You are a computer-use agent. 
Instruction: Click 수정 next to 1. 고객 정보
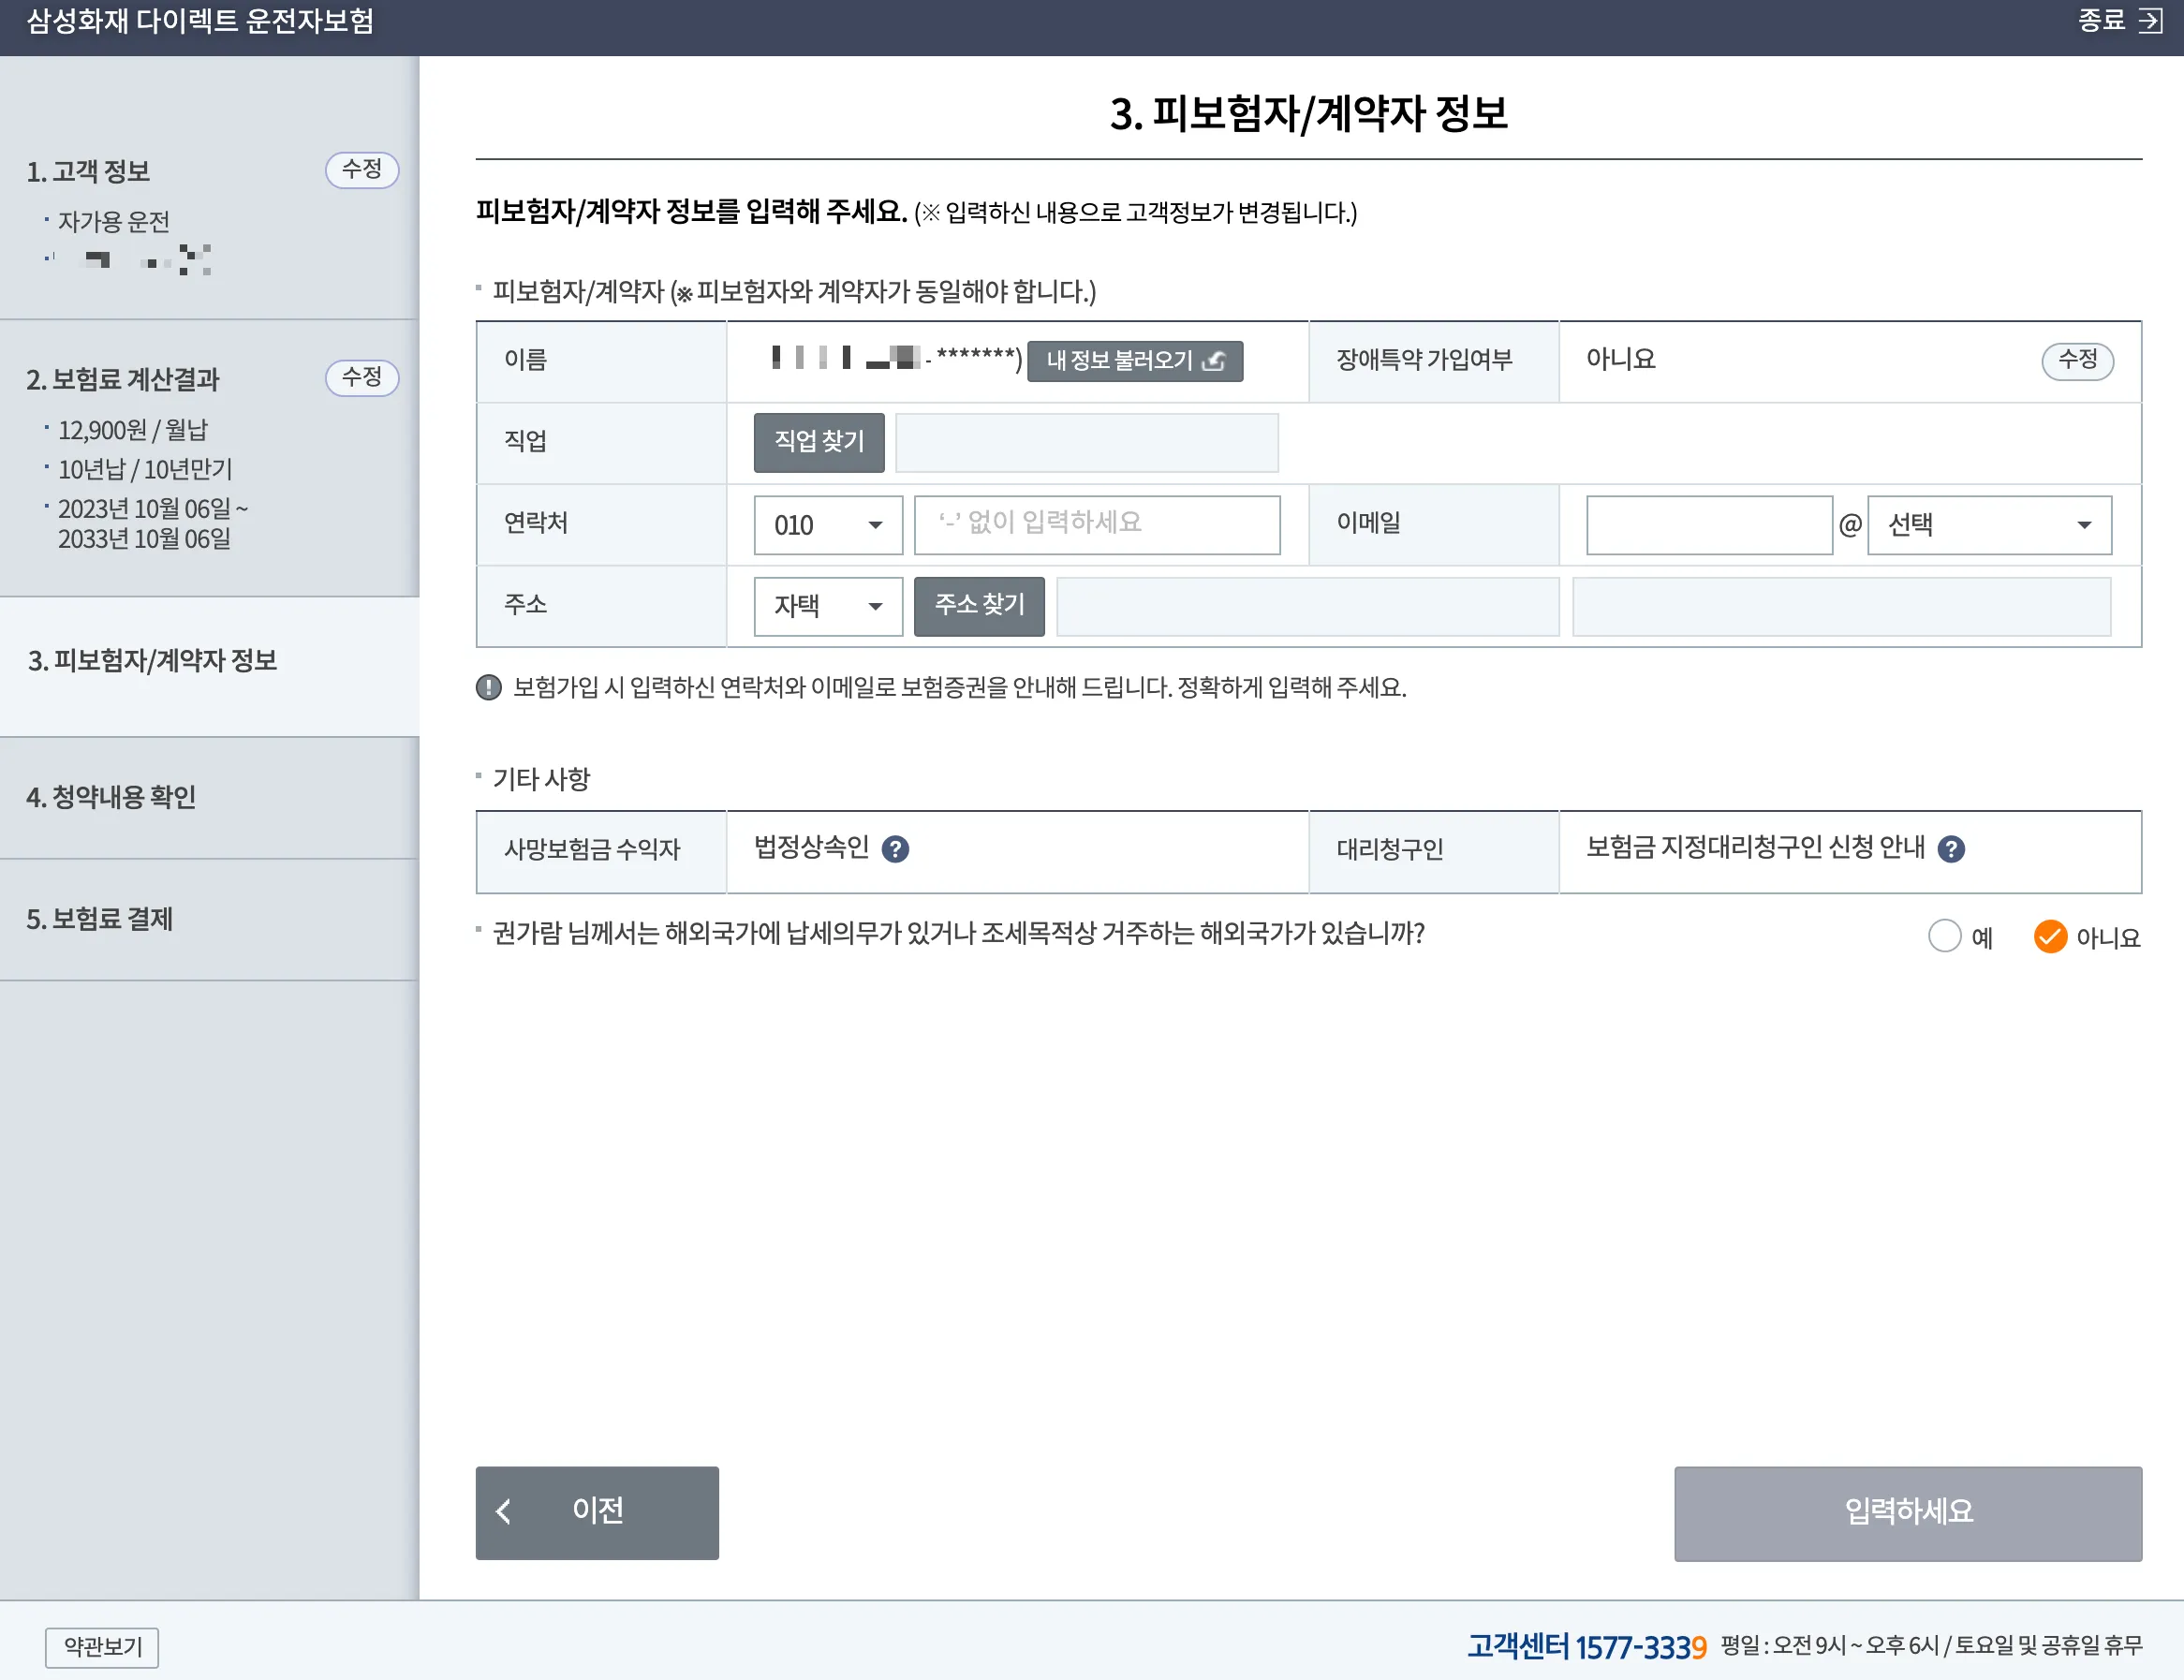click(362, 170)
